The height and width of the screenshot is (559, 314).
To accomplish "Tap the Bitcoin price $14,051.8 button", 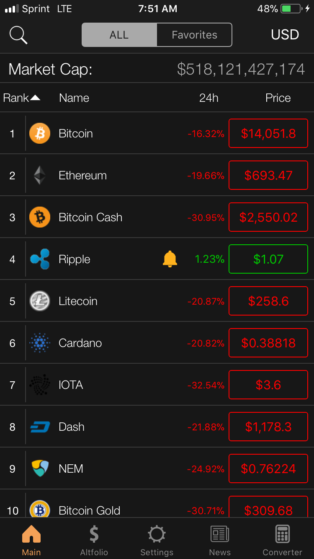I will (x=268, y=133).
